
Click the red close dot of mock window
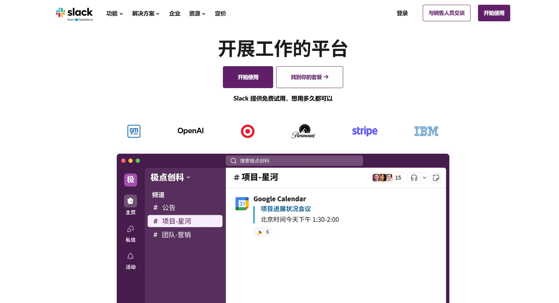pyautogui.click(x=123, y=161)
